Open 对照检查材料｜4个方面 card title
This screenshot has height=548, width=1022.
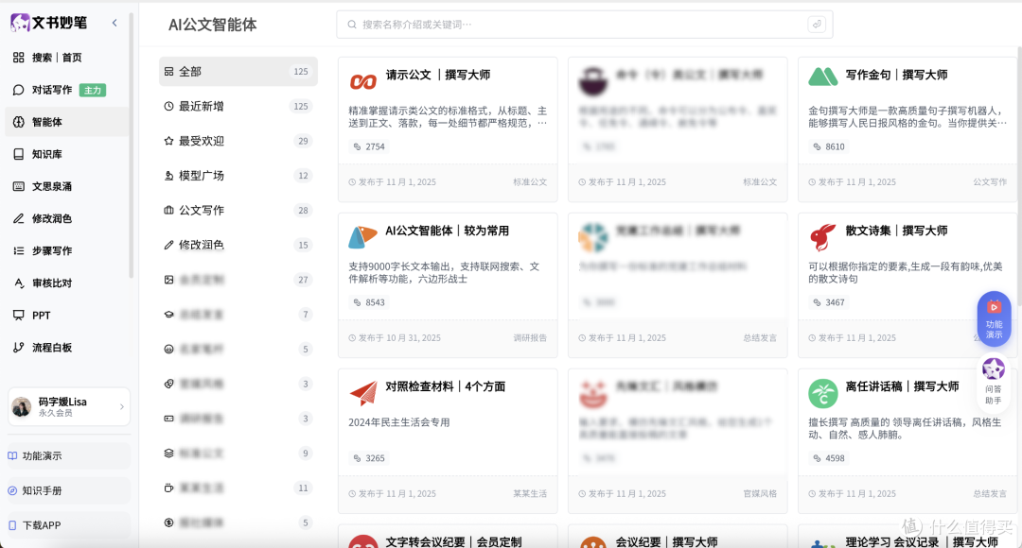[445, 386]
